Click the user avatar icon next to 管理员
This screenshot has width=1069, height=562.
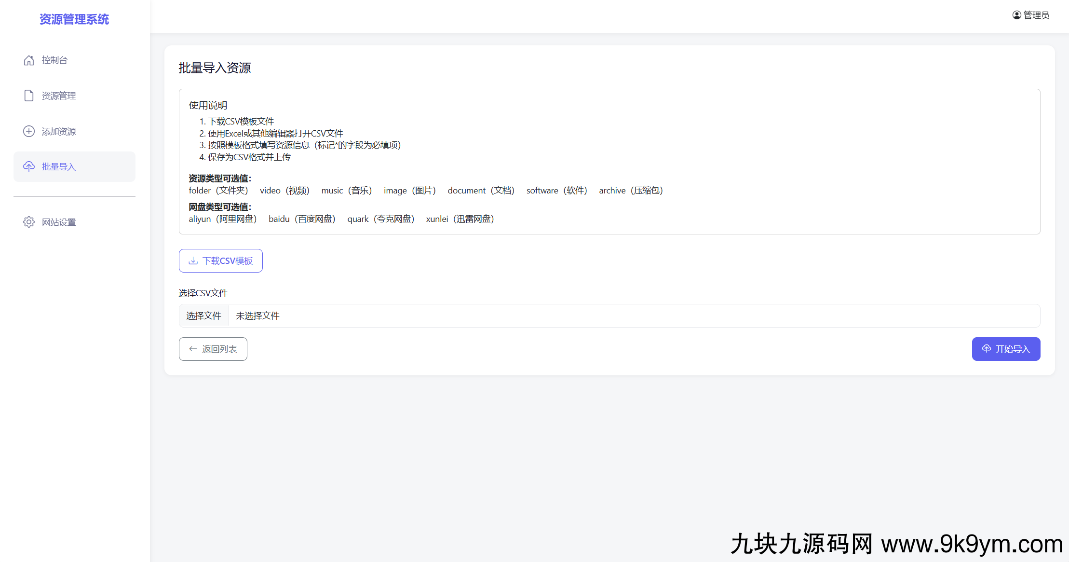pyautogui.click(x=1016, y=15)
